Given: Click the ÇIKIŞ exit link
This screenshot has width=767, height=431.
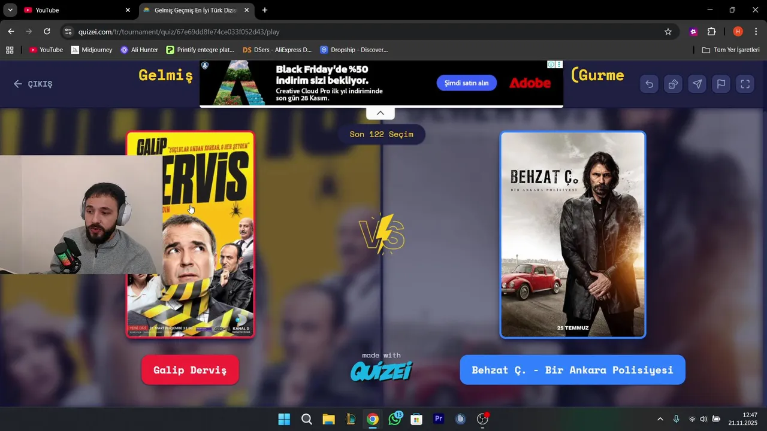Looking at the screenshot, I should [34, 84].
